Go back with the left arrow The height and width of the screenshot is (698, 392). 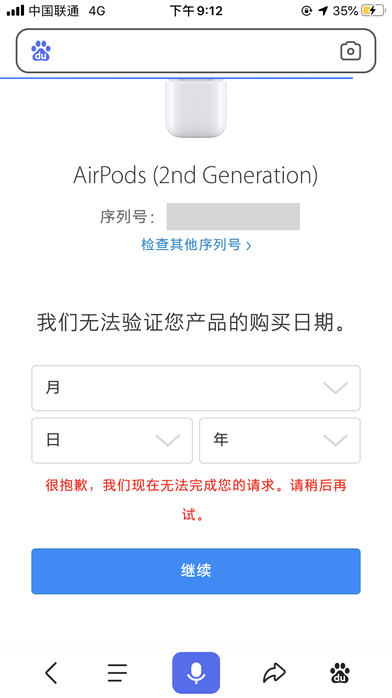[x=51, y=673]
